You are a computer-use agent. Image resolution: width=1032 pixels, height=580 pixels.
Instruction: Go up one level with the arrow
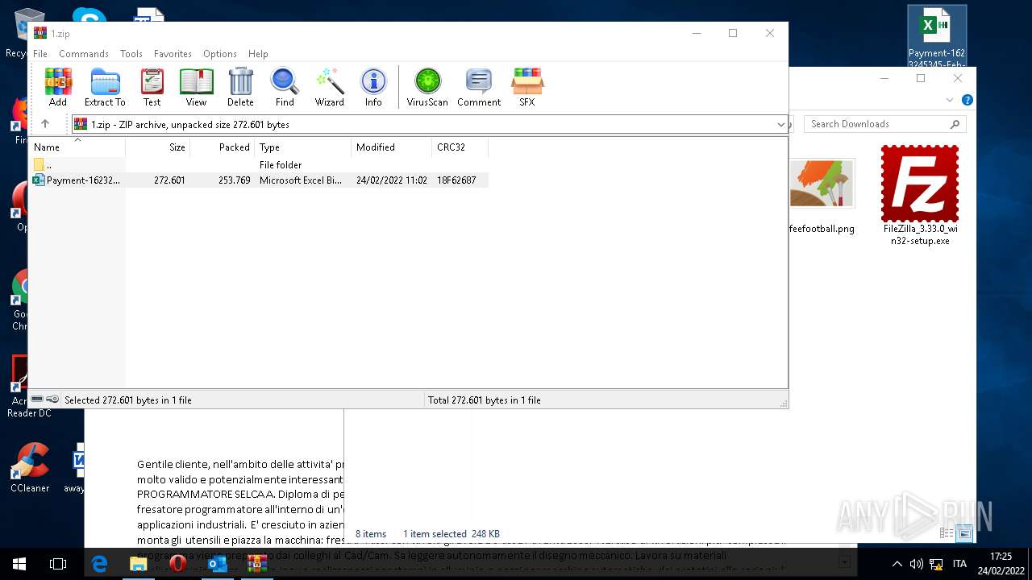[x=45, y=124]
